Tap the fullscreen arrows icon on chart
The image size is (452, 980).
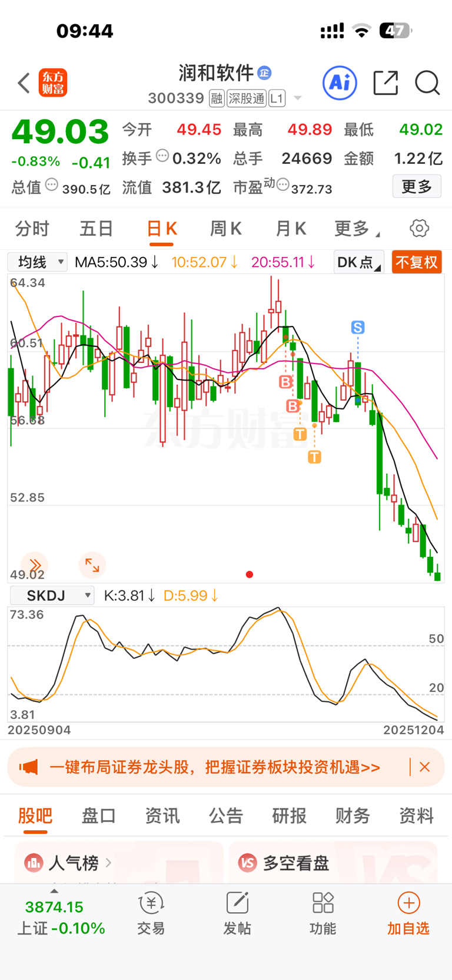click(92, 565)
